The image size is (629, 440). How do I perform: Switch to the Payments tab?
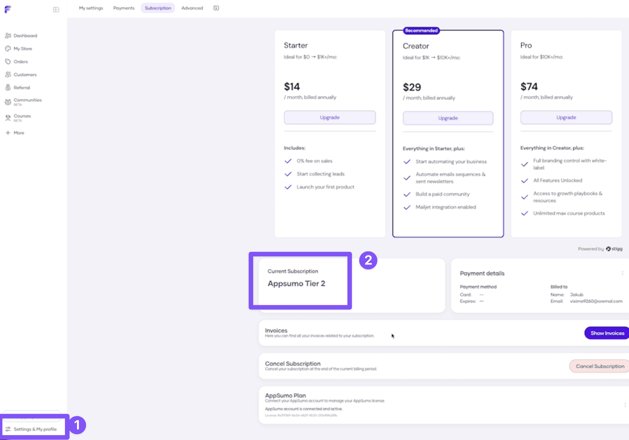124,8
